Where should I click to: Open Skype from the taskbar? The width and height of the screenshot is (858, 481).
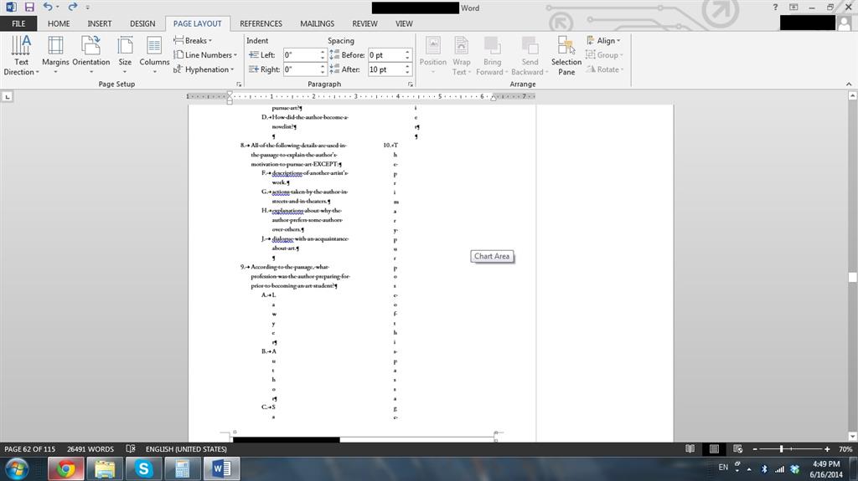[143, 469]
